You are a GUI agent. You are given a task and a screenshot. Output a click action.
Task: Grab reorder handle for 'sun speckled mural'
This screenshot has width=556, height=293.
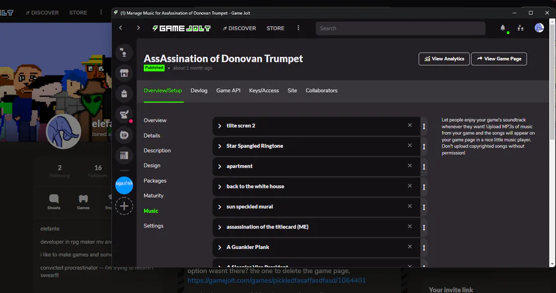(x=424, y=207)
